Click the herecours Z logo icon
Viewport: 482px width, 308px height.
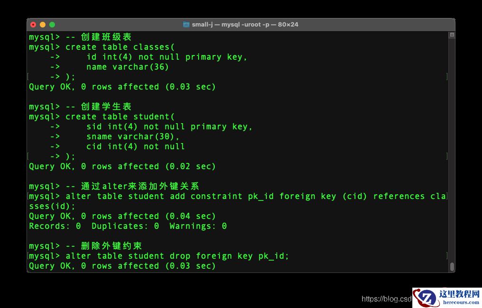(x=425, y=298)
